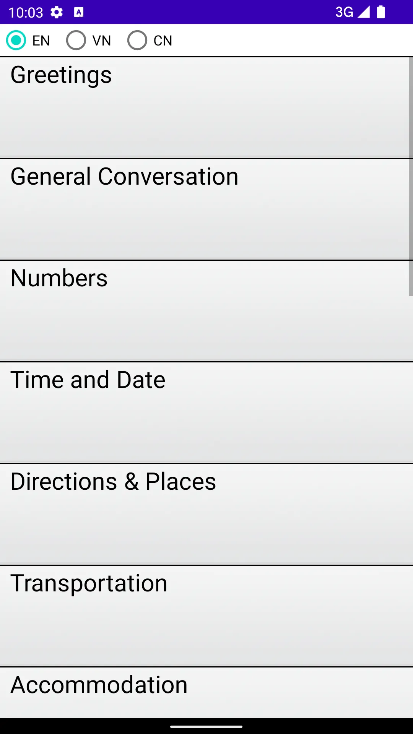
Task: Click the 'VN' text label
Action: (x=102, y=41)
